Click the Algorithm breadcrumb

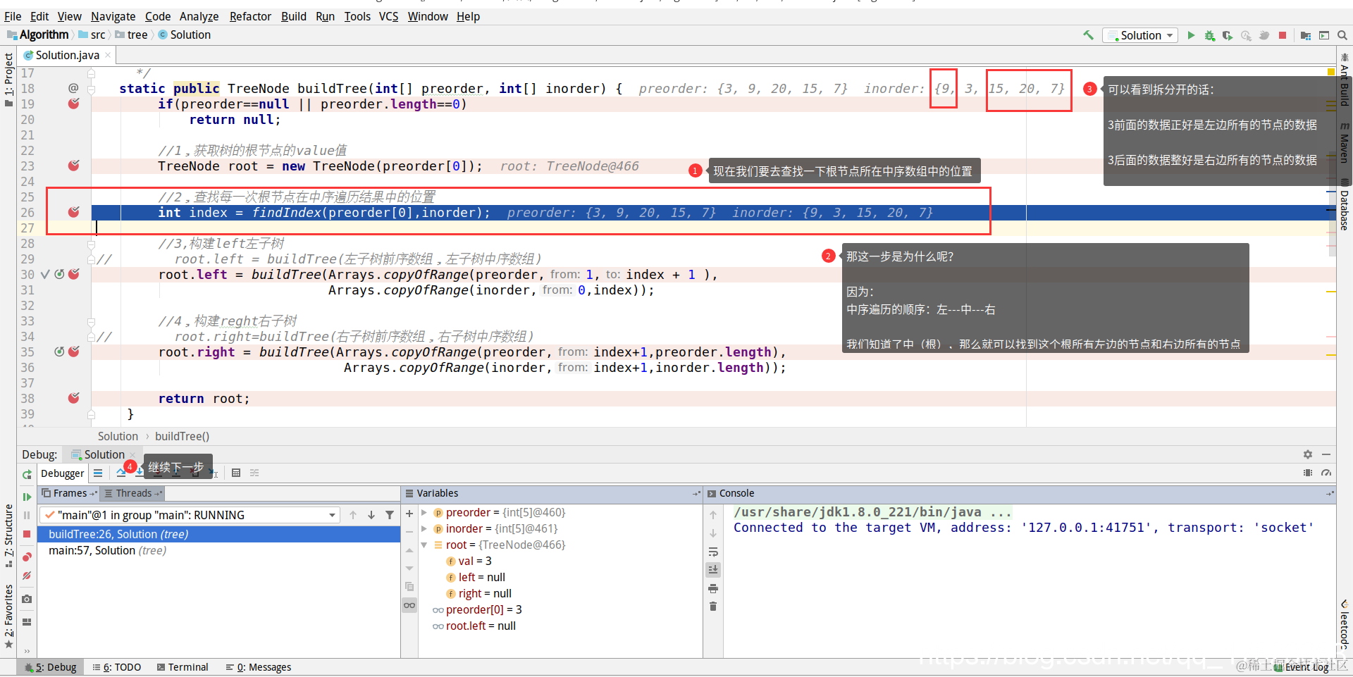pos(44,35)
